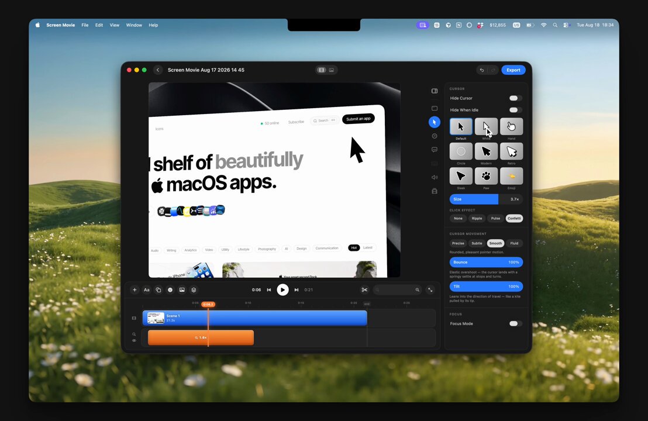This screenshot has width=648, height=421.
Task: Open the bottom sidebar preset icon
Action: (x=435, y=191)
